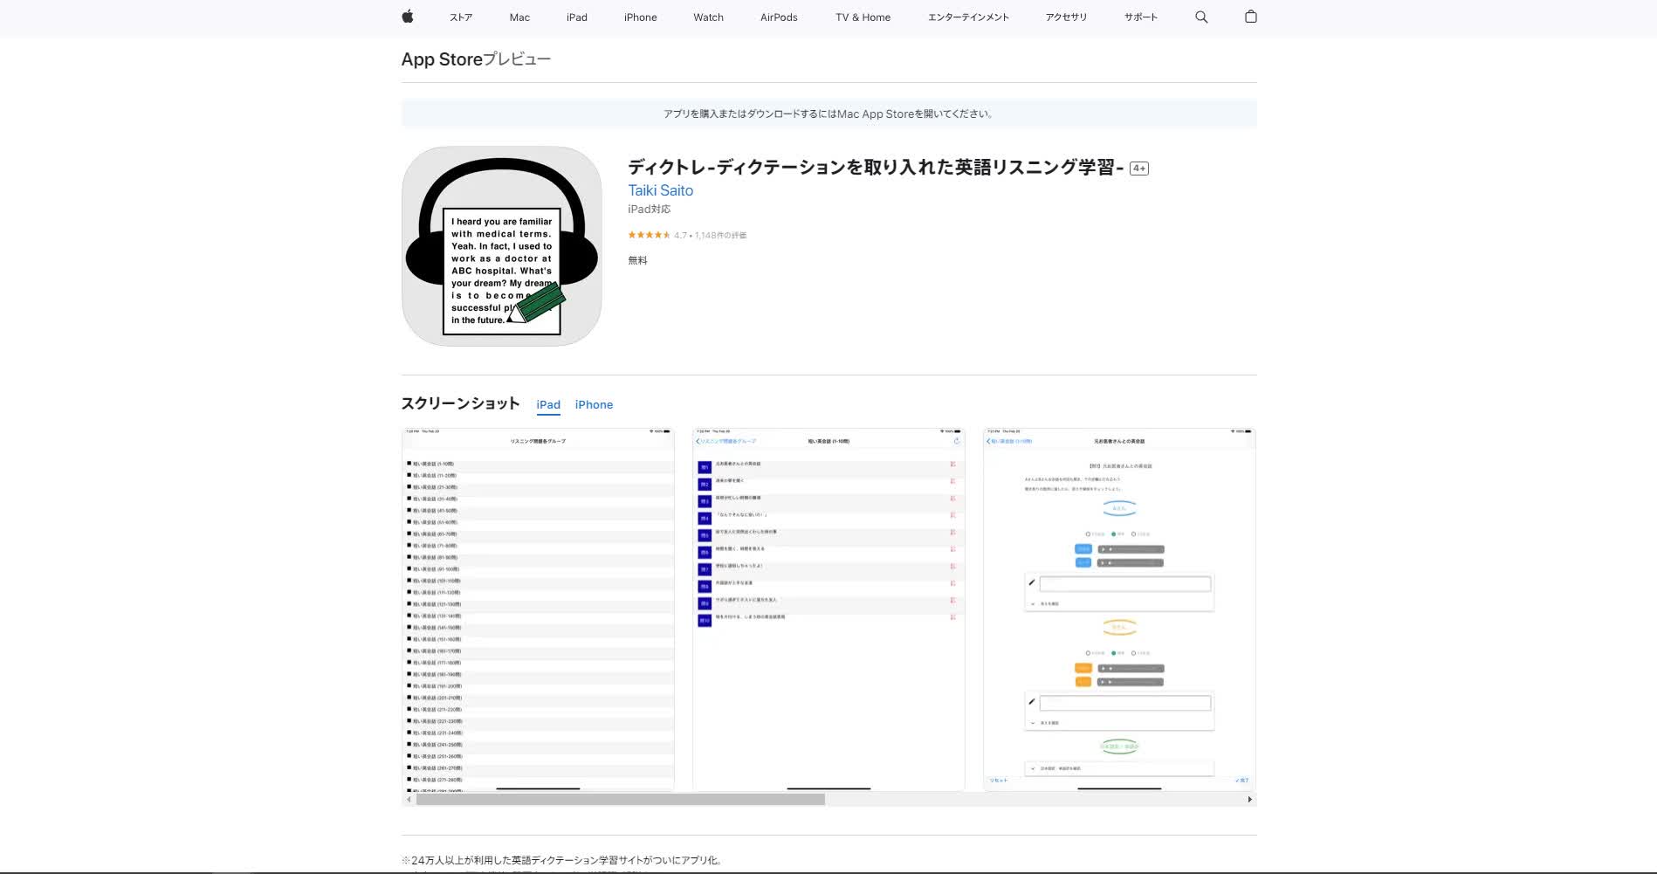Image resolution: width=1657 pixels, height=874 pixels.
Task: Select the iPad screenshots tab
Action: (548, 405)
